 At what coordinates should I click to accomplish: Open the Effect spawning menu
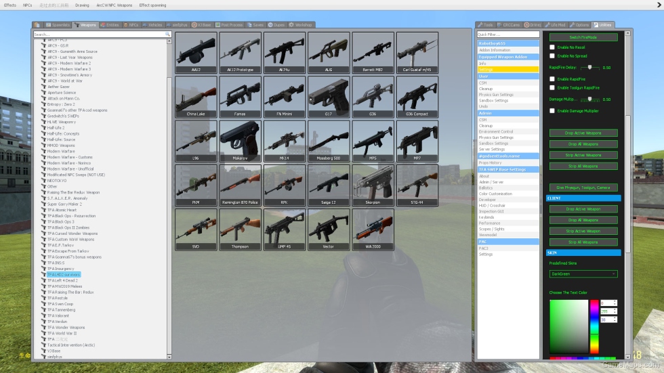[152, 5]
